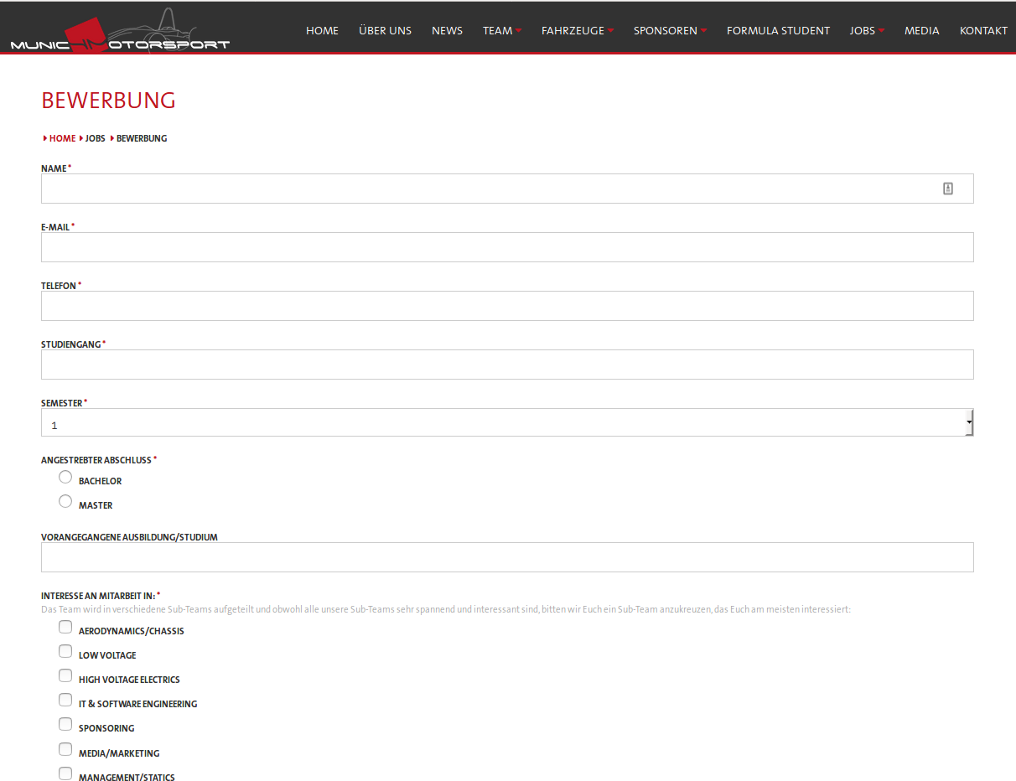Focus the Studiengang input field
The height and width of the screenshot is (781, 1016).
click(507, 365)
